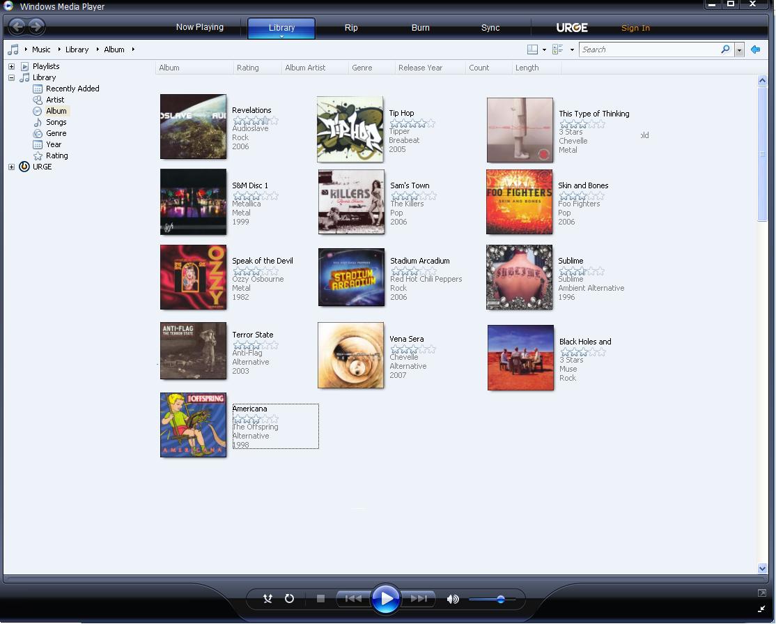Switch to the Burn tab
This screenshot has height=624, width=776.
click(421, 28)
